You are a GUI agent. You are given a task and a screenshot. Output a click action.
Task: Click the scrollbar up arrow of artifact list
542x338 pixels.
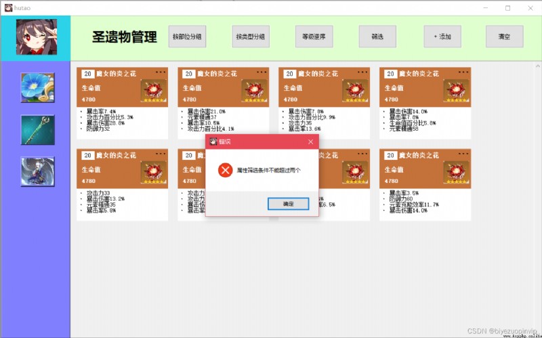tap(538, 66)
